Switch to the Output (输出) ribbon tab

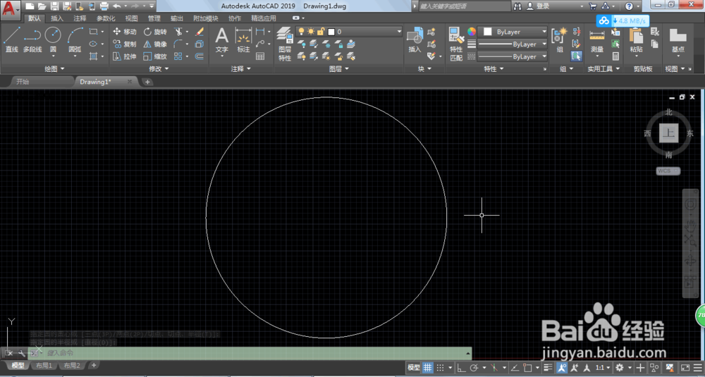coord(177,18)
